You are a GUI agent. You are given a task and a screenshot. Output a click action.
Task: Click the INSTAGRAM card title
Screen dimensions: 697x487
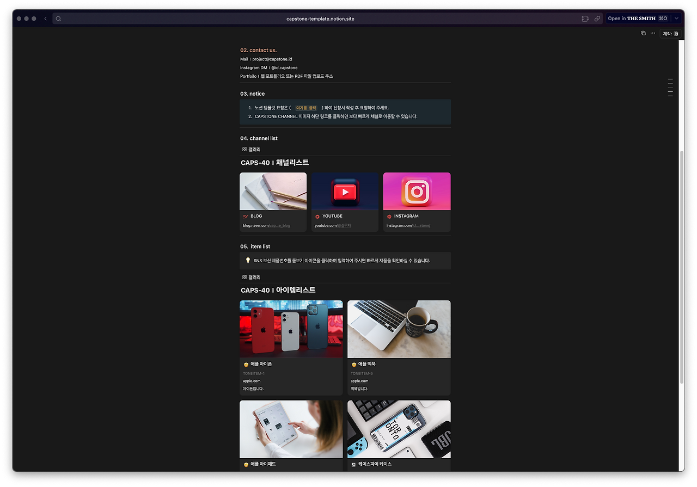(406, 217)
